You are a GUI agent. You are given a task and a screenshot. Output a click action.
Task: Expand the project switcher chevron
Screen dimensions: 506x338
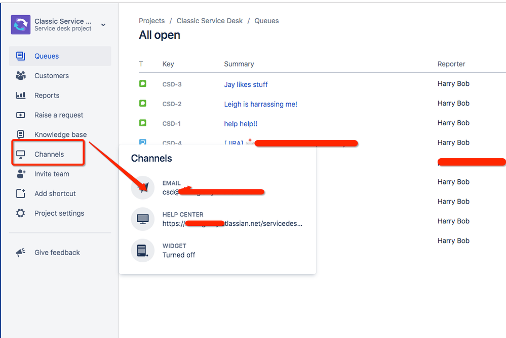point(103,25)
